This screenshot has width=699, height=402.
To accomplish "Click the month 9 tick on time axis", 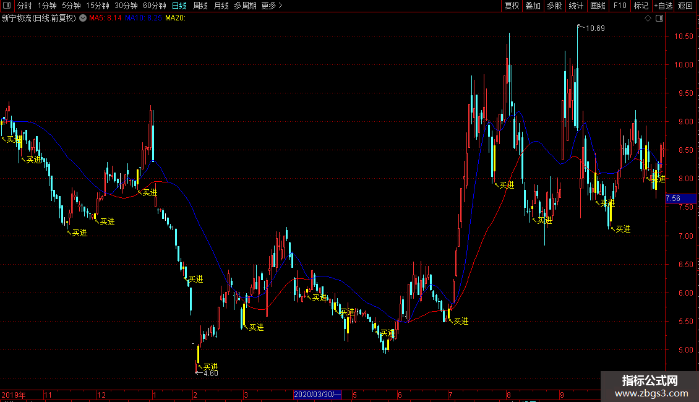I will [562, 395].
